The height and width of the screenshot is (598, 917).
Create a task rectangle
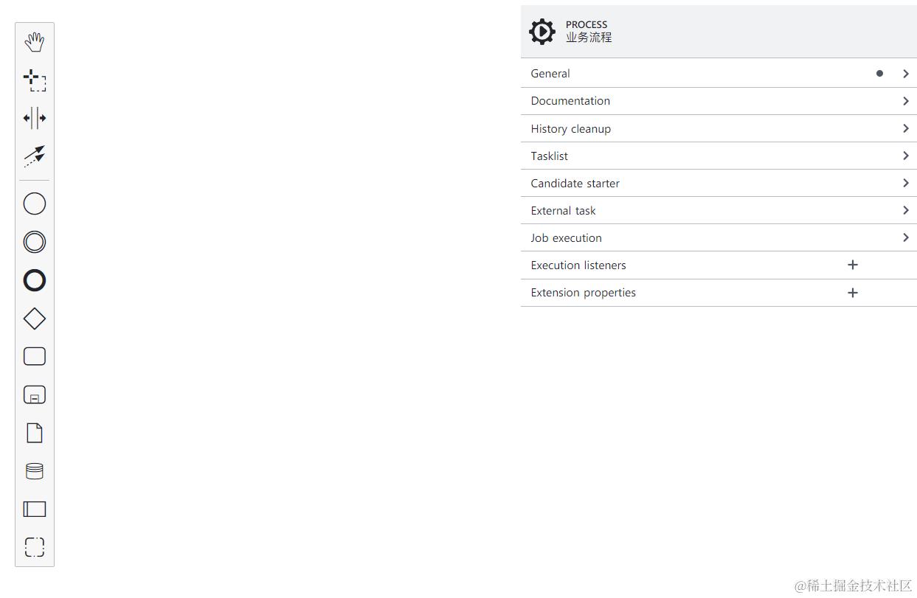(x=35, y=357)
